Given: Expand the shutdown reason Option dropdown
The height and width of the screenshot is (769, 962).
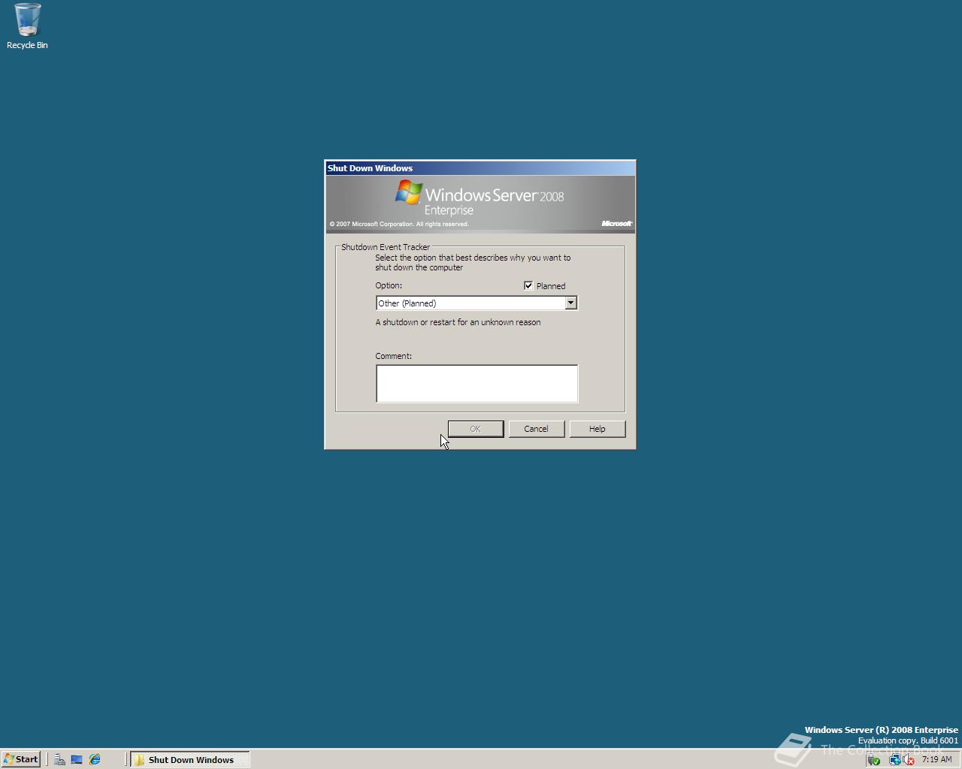Looking at the screenshot, I should (x=570, y=303).
